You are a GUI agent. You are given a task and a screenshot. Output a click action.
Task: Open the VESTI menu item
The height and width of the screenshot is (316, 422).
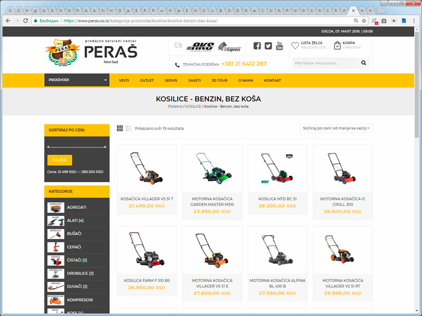click(124, 81)
